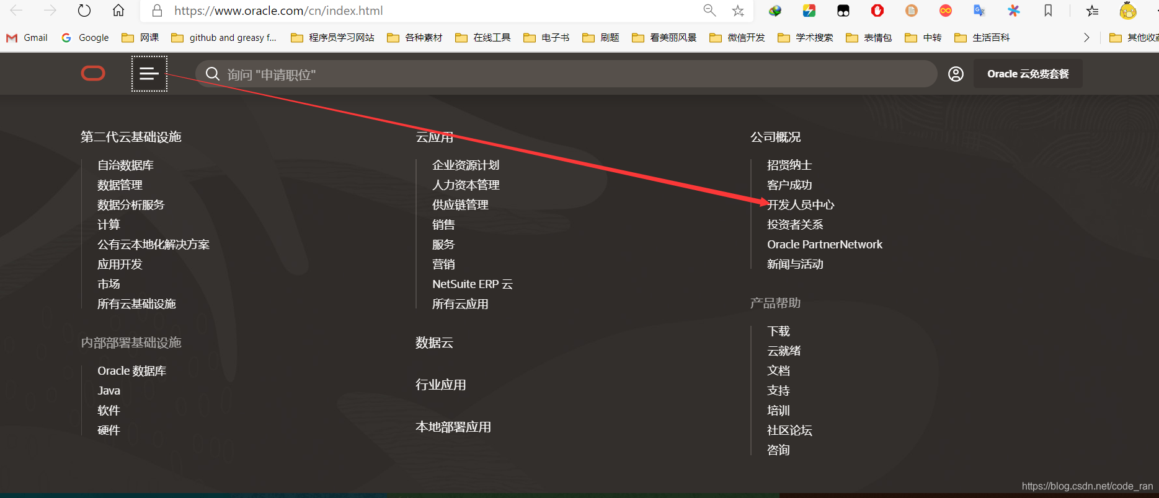Bookmark this page with star icon
The height and width of the screenshot is (498, 1159).
point(738,11)
